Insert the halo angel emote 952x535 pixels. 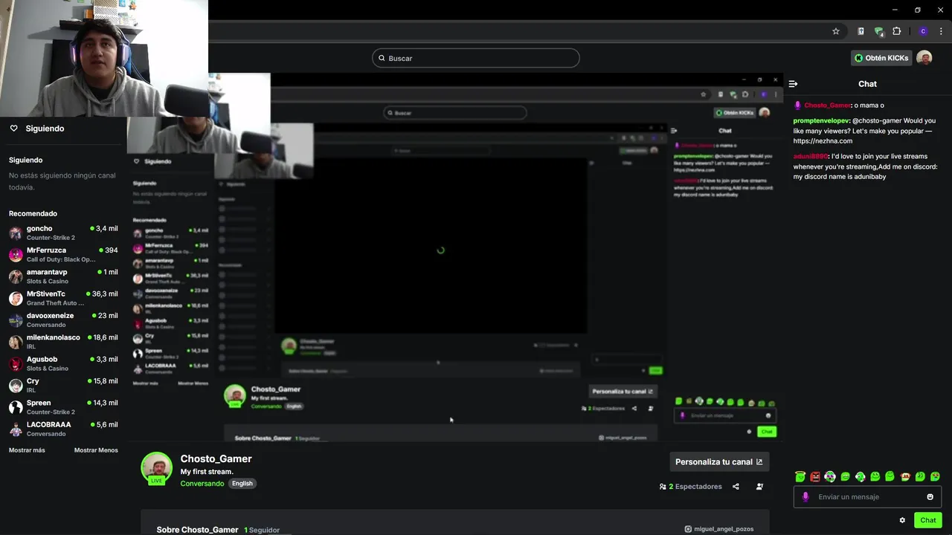point(800,477)
